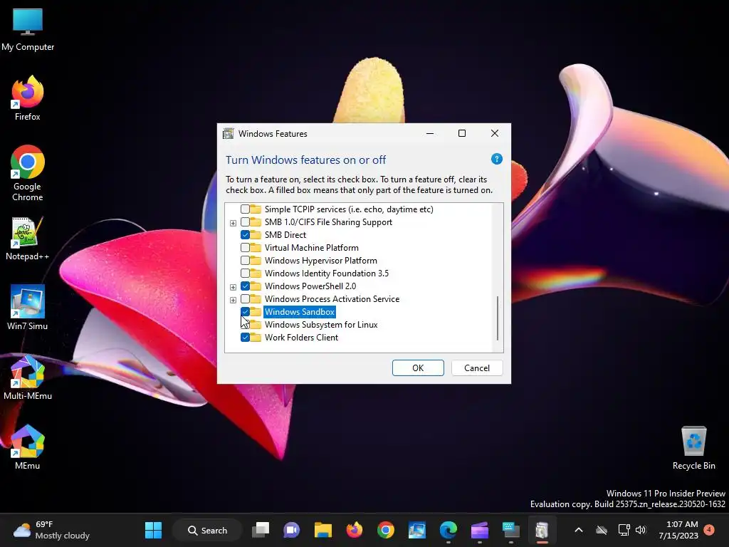Viewport: 729px width, 547px height.
Task: Select the Windows Sandbox row label
Action: (300, 312)
